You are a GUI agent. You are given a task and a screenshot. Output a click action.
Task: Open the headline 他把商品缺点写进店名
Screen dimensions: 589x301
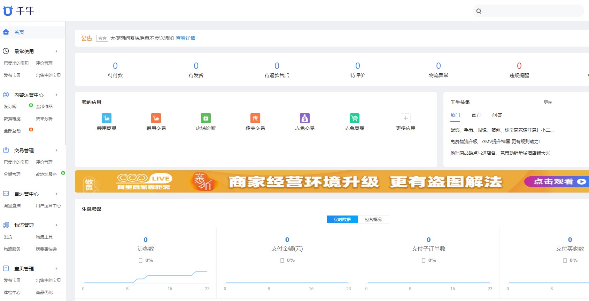point(500,153)
